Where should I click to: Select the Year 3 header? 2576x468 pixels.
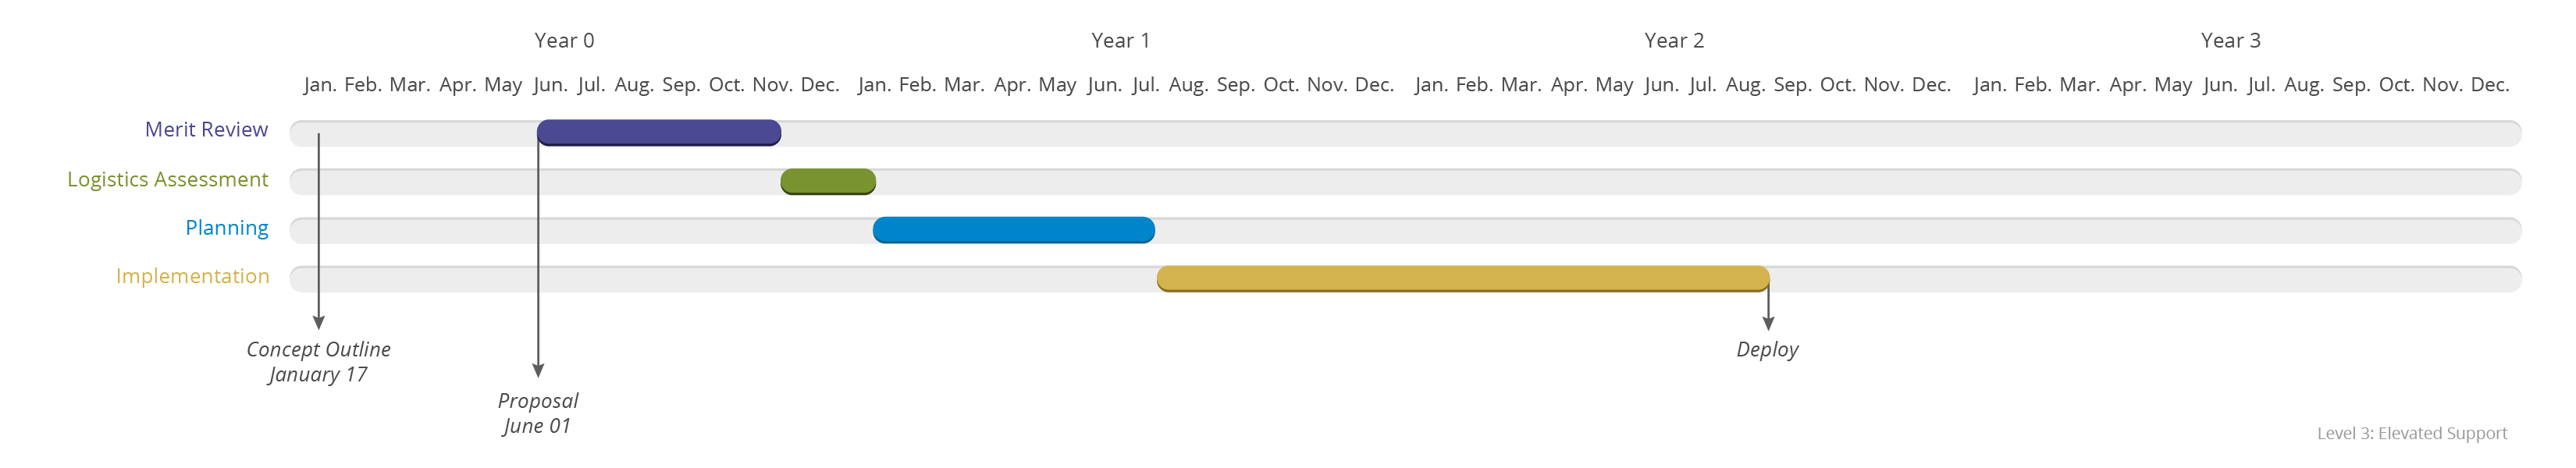coord(2230,41)
